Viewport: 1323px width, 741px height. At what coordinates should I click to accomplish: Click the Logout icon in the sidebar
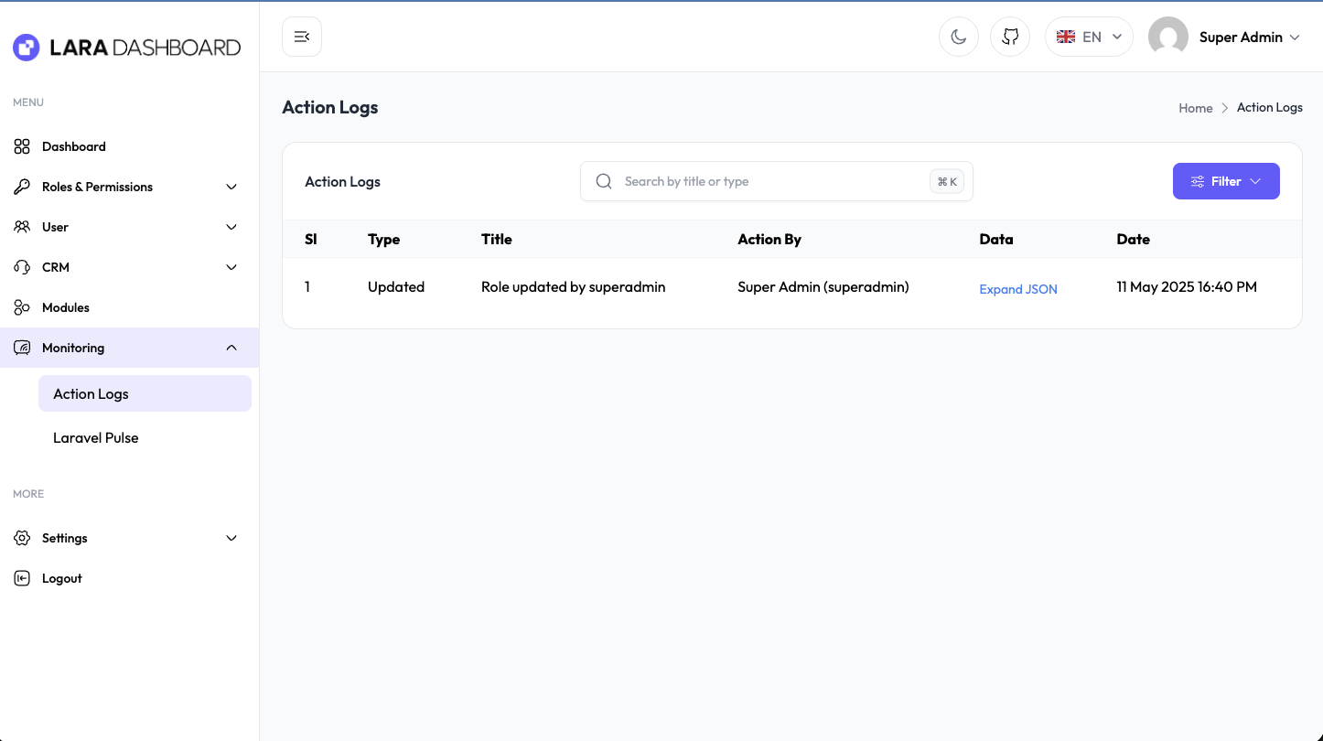(22, 578)
